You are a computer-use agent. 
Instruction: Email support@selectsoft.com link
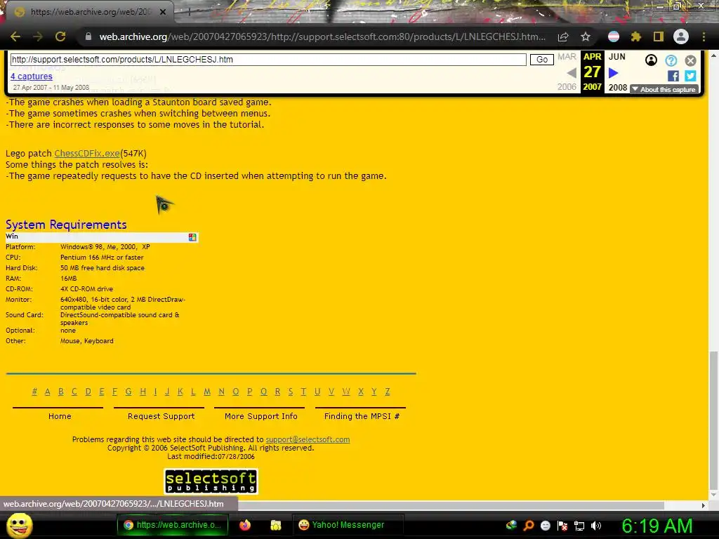[308, 439]
